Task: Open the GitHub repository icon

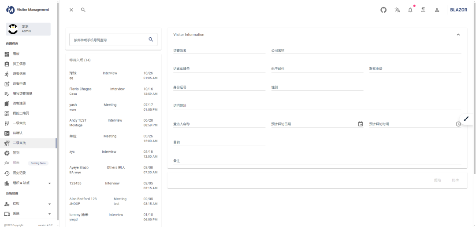Action: coord(383,10)
